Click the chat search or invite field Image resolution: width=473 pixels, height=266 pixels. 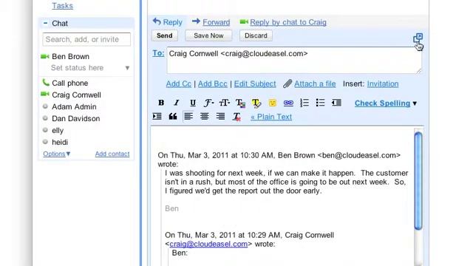click(x=86, y=39)
